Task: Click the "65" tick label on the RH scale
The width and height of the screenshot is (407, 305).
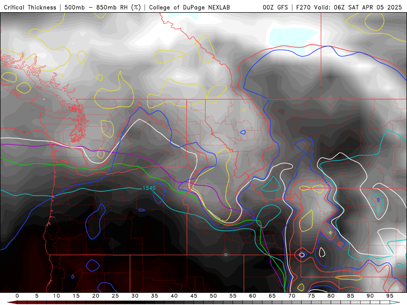Action: coord(272,296)
